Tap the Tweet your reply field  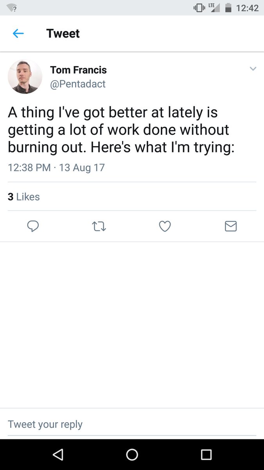click(132, 425)
